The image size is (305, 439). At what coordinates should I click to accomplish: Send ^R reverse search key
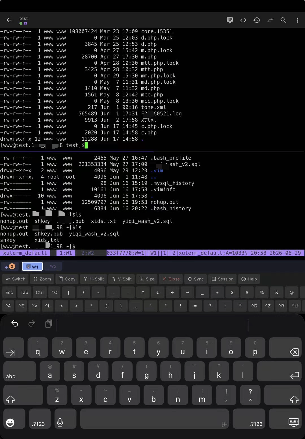pos(281,306)
